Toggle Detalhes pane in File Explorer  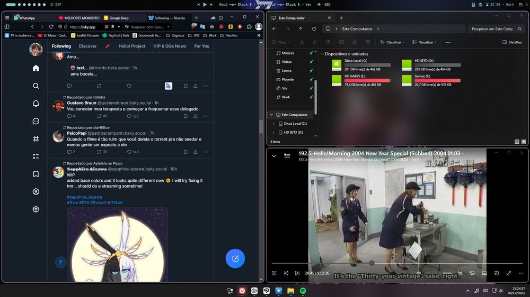[512, 42]
